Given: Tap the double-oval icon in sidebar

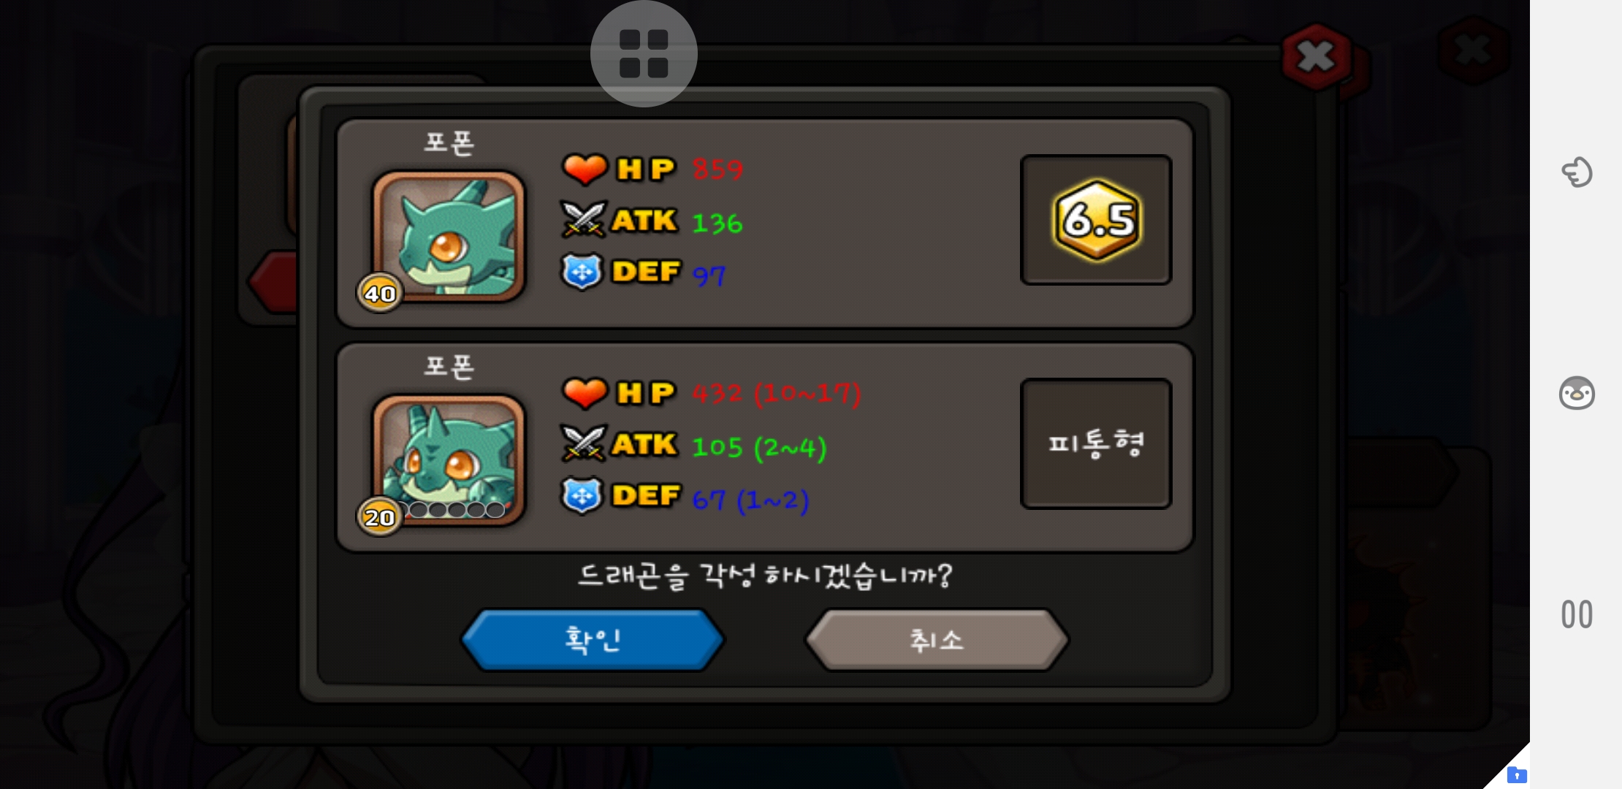Looking at the screenshot, I should pos(1577,614).
